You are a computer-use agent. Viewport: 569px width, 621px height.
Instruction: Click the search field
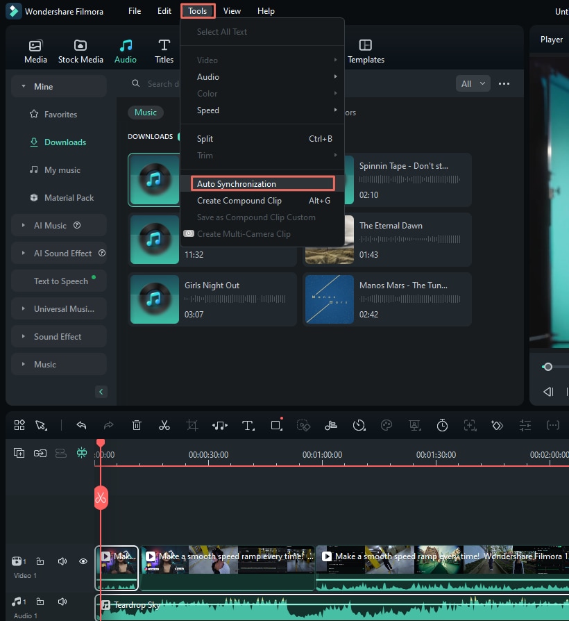point(162,83)
